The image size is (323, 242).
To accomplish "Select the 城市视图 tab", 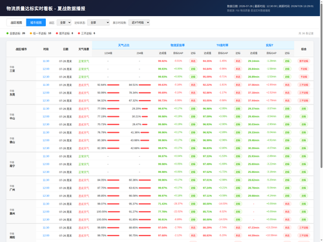I will 36,23.
